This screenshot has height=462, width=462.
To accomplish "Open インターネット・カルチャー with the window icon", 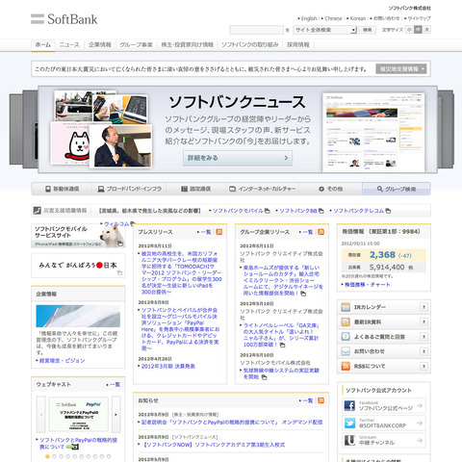I will click(262, 189).
